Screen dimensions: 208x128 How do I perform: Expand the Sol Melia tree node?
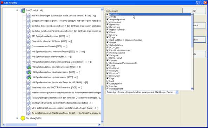[17, 118]
